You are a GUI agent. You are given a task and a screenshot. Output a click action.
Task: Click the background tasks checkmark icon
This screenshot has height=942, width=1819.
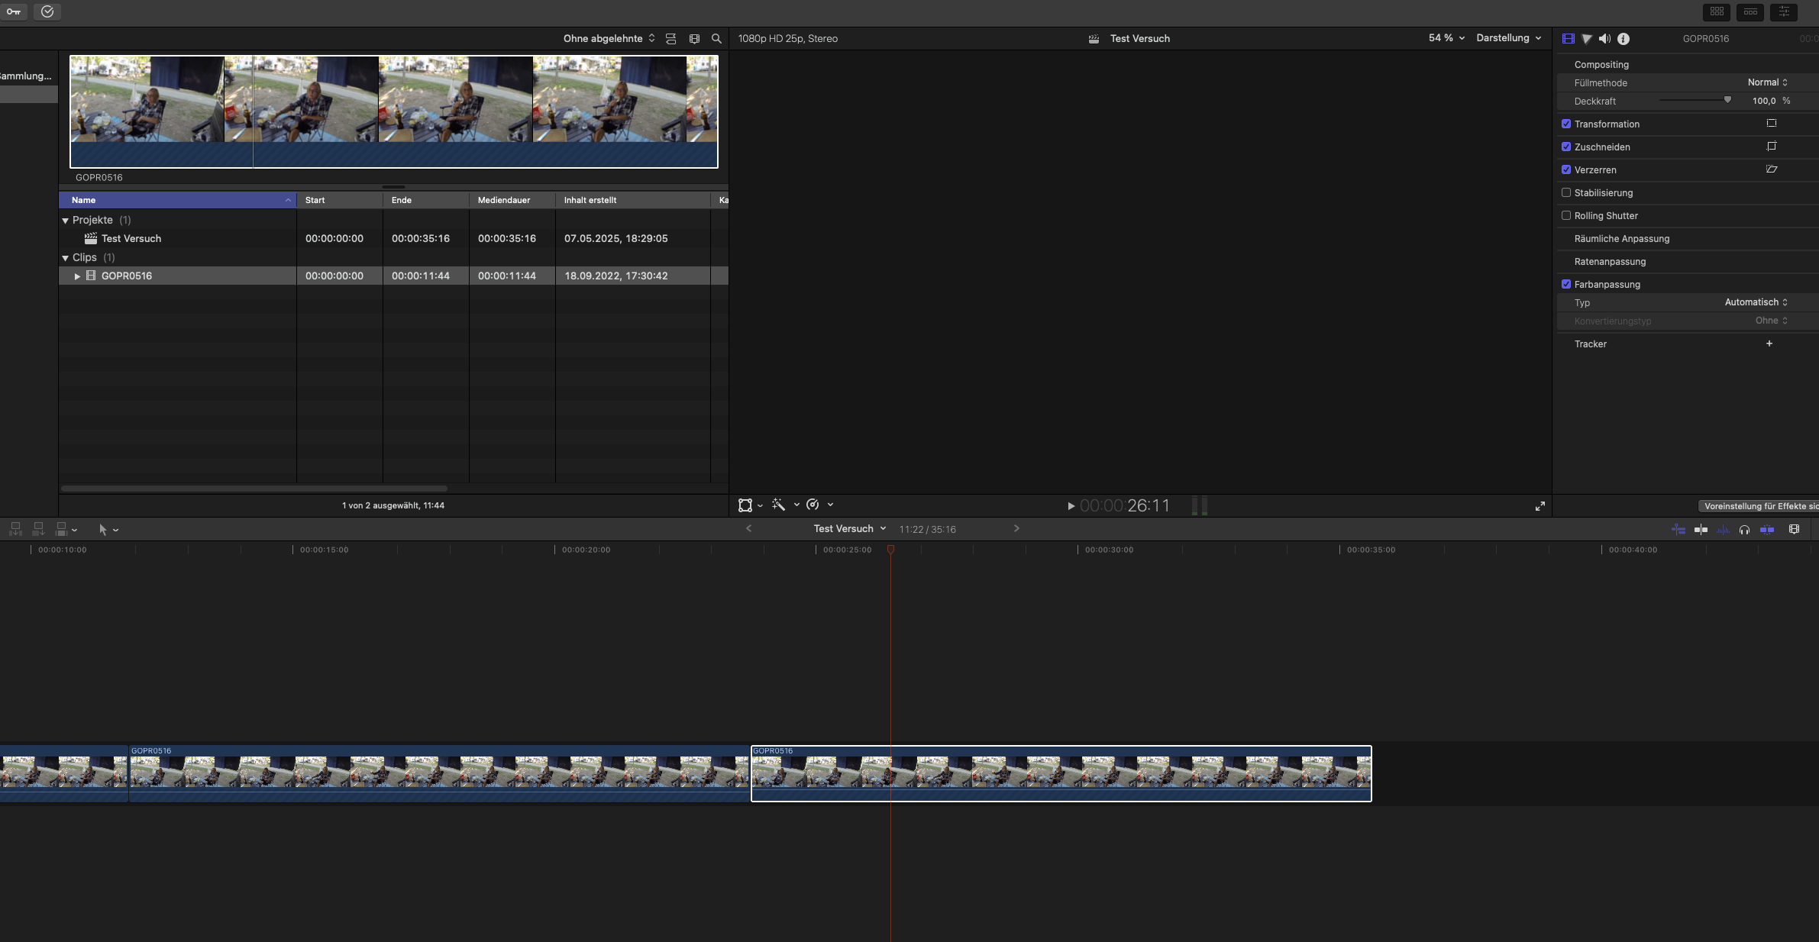(47, 11)
